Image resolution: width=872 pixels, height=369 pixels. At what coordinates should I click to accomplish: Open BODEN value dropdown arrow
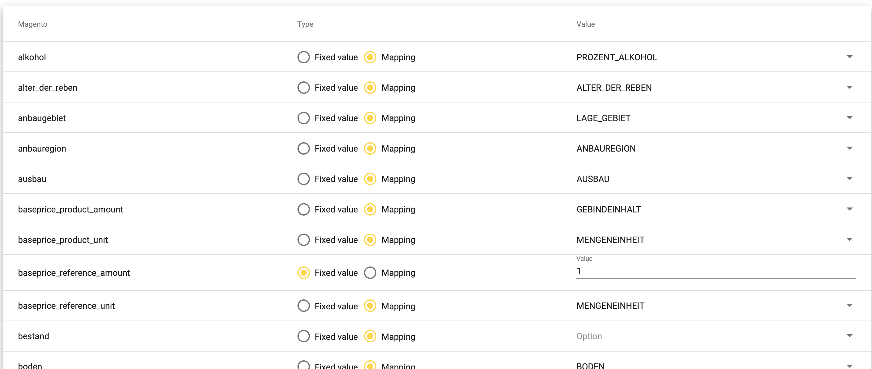coord(849,366)
